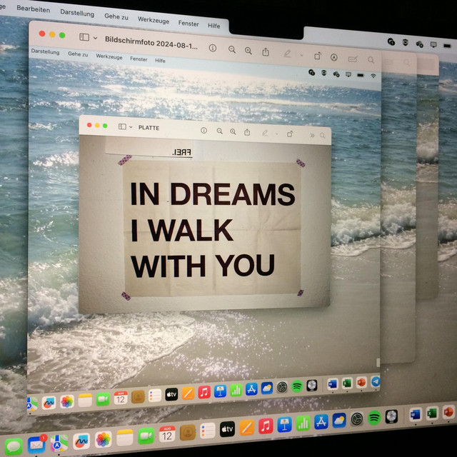
Task: Open Messages from the main system dock
Action: [14, 446]
